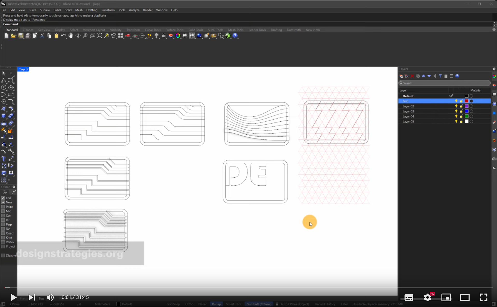Open the Layers panel help question mark
This screenshot has width=497, height=307.
pyautogui.click(x=458, y=76)
